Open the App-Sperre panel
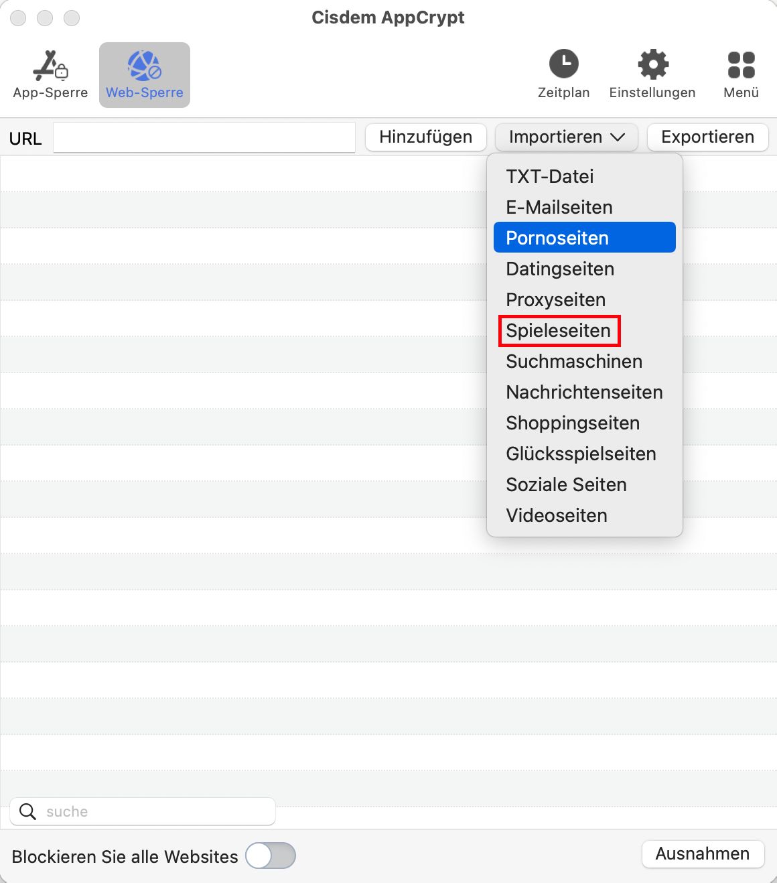Viewport: 777px width, 883px height. click(x=50, y=74)
